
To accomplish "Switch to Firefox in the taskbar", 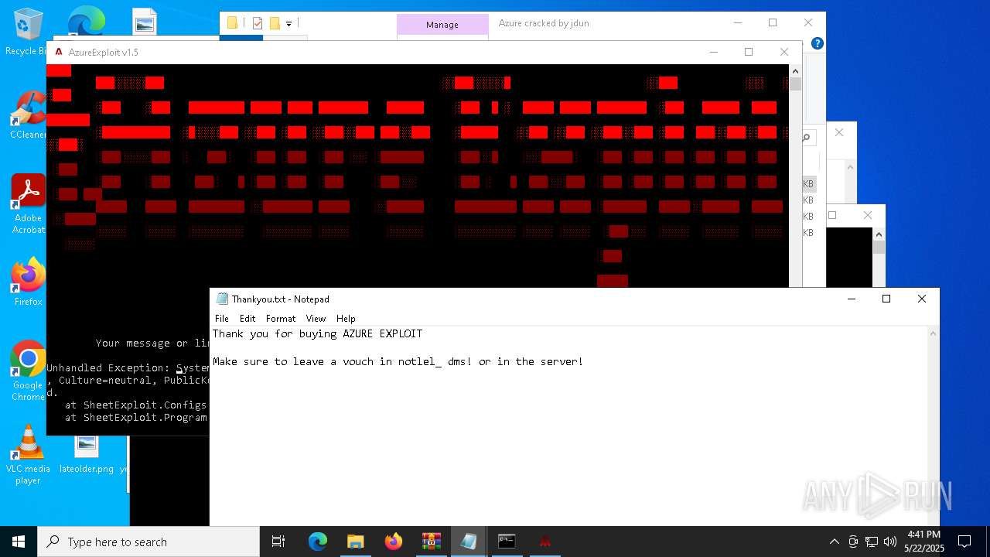I will tap(394, 542).
